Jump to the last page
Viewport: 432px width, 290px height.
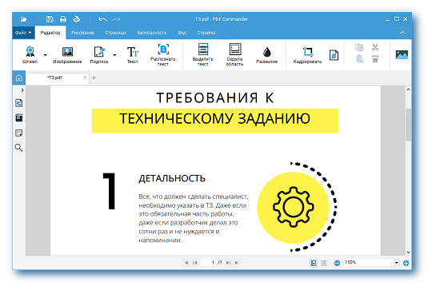pyautogui.click(x=228, y=263)
